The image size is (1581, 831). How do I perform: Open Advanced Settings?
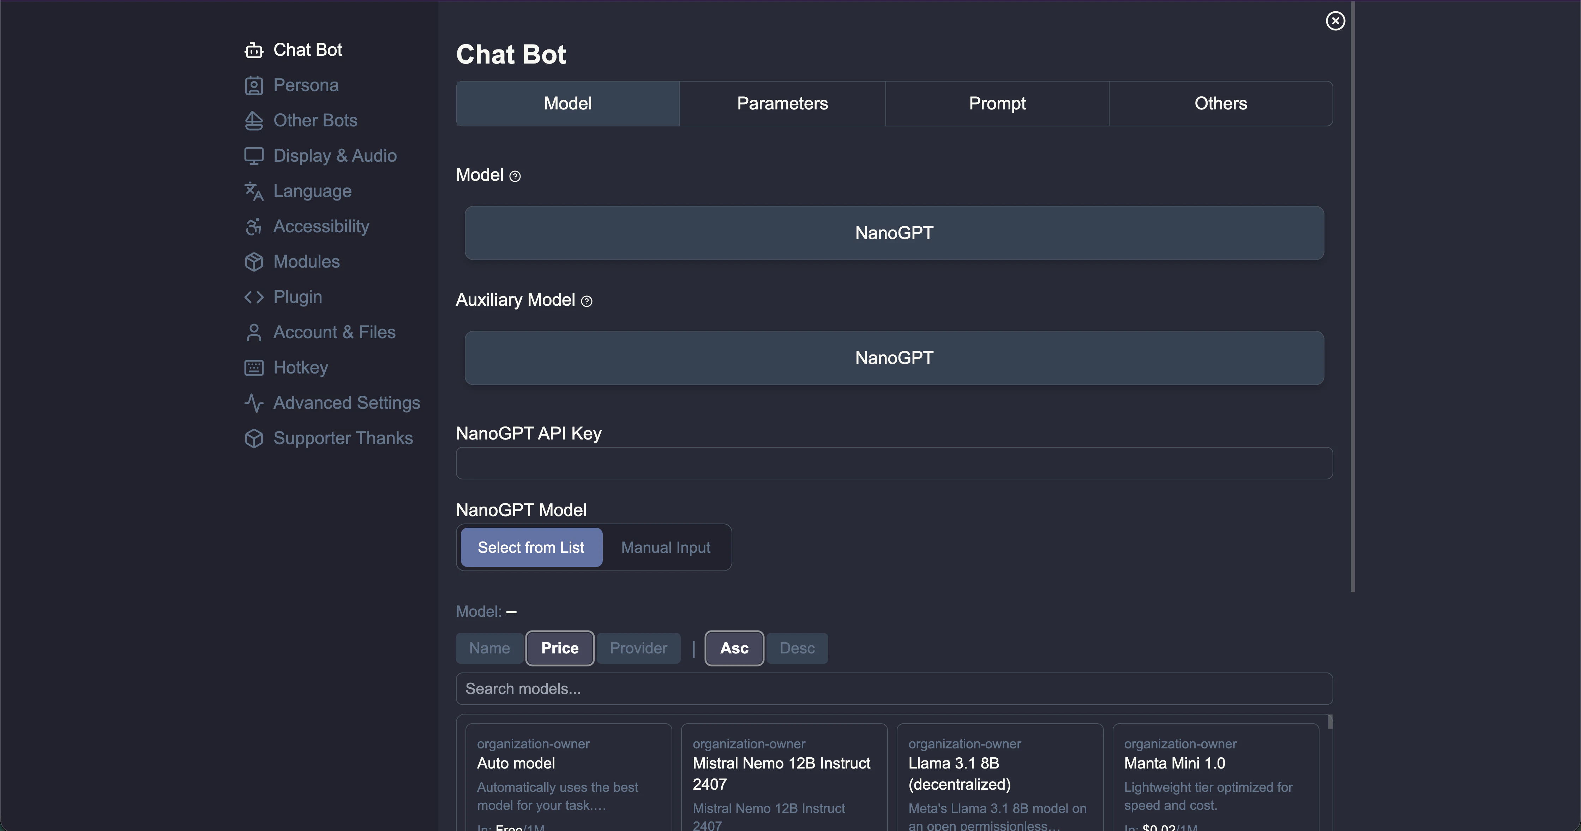point(347,402)
